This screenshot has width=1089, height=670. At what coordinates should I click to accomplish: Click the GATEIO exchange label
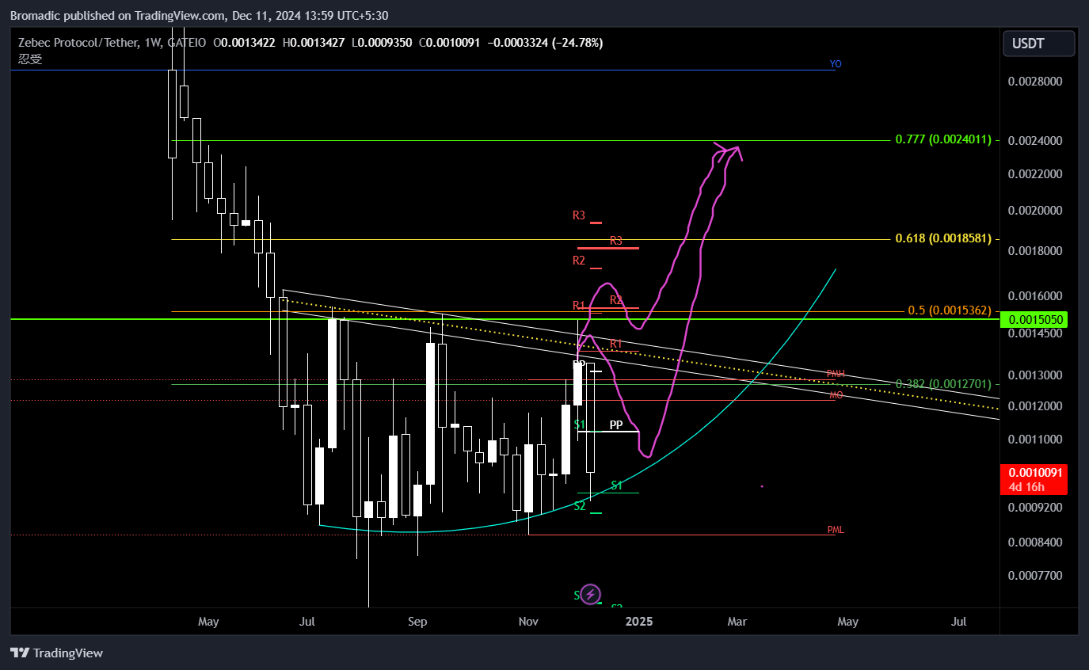point(186,43)
